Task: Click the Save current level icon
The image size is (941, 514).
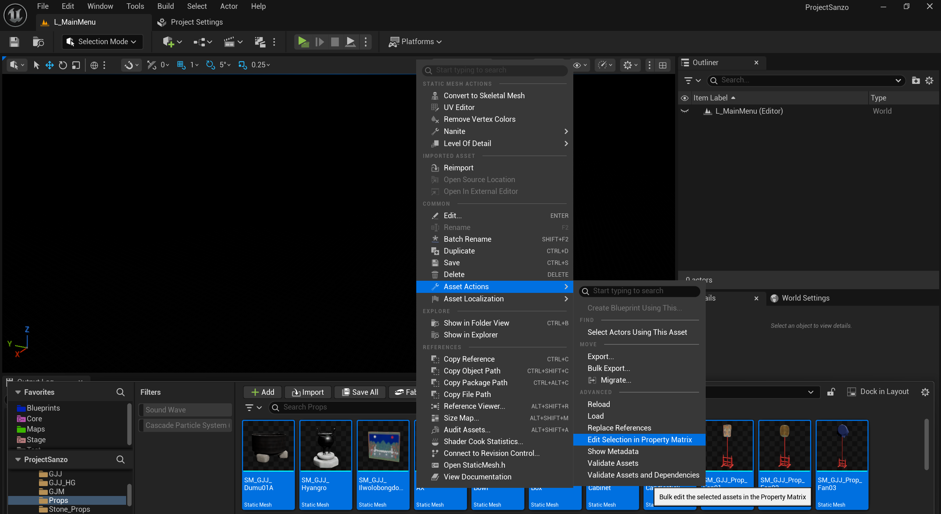Action: (x=14, y=42)
